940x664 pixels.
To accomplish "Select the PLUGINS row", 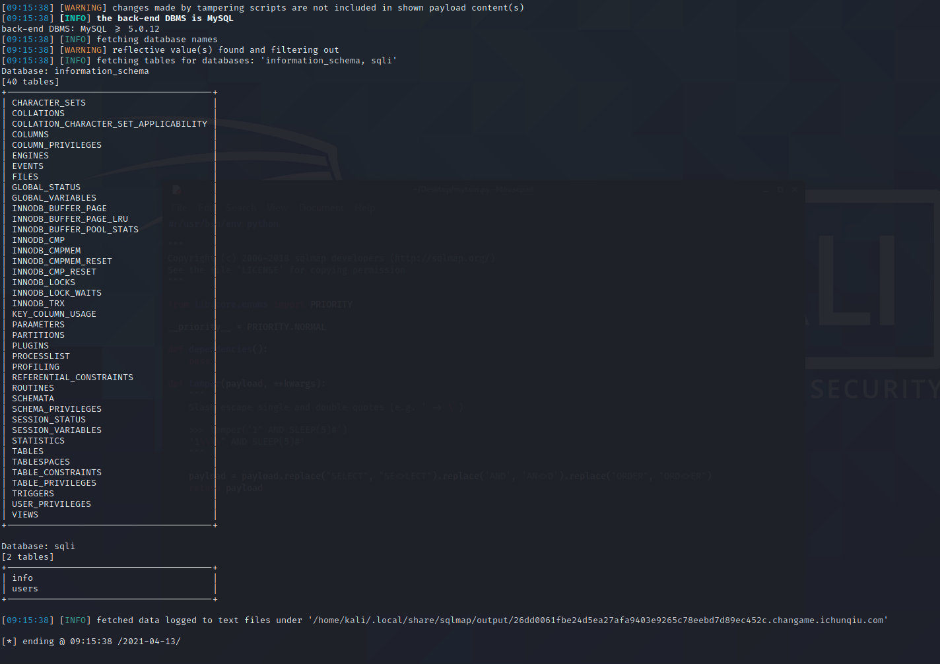I will tap(30, 346).
